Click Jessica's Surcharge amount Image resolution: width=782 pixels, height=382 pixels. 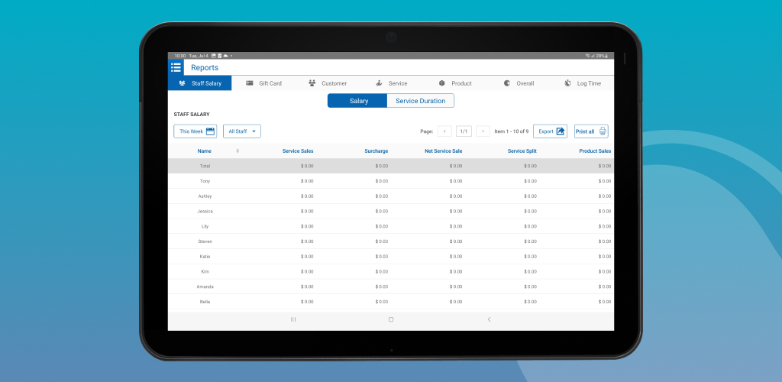pos(382,212)
